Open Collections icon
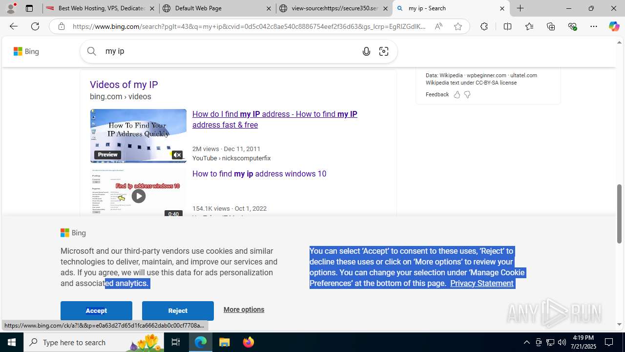Image resolution: width=625 pixels, height=352 pixels. 551,26
